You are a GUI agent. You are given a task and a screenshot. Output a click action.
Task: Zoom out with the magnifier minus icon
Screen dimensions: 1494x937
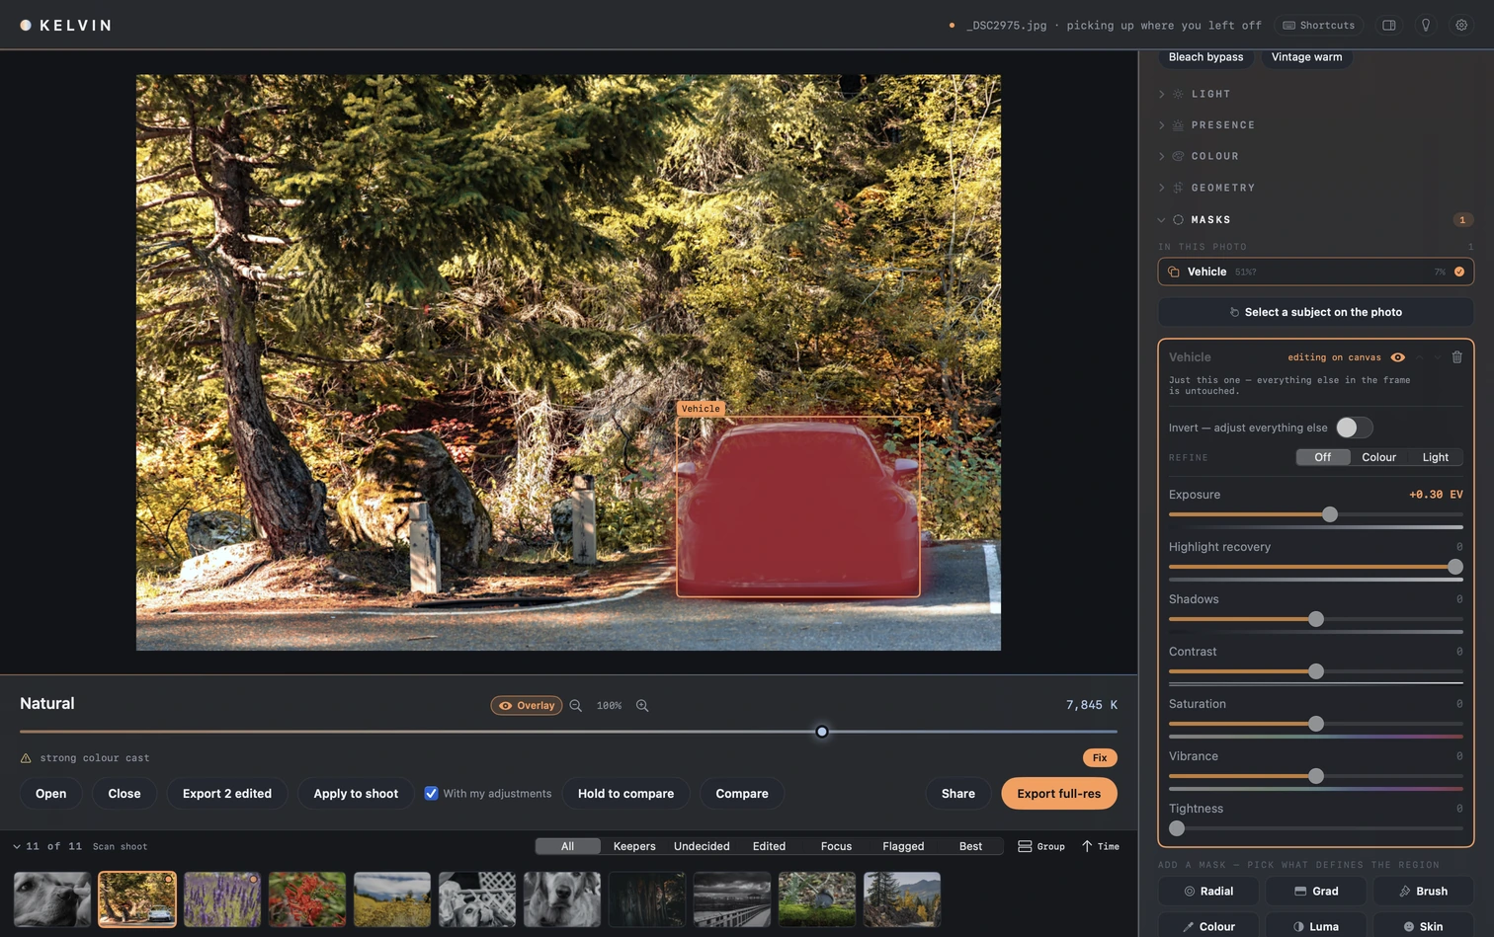click(575, 706)
